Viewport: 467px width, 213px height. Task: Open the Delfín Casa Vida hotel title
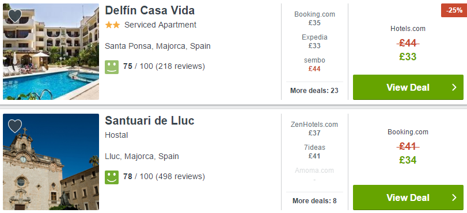pos(150,10)
